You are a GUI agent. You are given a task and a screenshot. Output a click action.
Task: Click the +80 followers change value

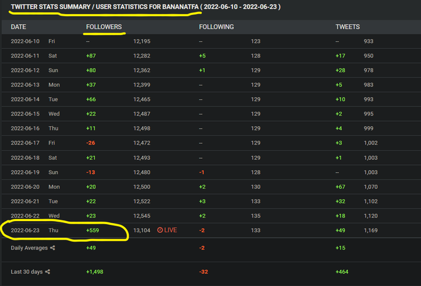pos(91,70)
